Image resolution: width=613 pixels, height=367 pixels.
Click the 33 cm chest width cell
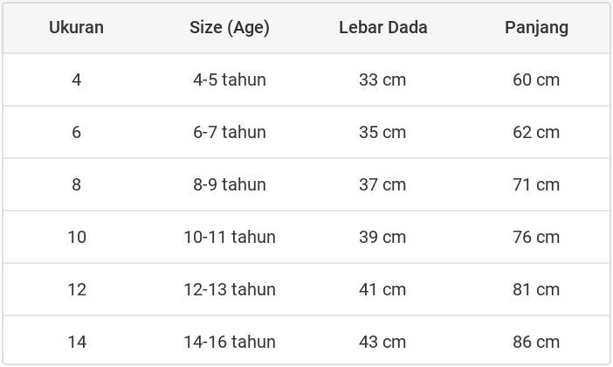coord(382,80)
